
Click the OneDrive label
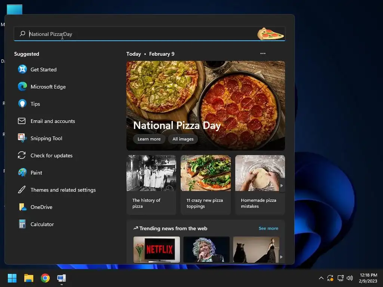tap(41, 207)
